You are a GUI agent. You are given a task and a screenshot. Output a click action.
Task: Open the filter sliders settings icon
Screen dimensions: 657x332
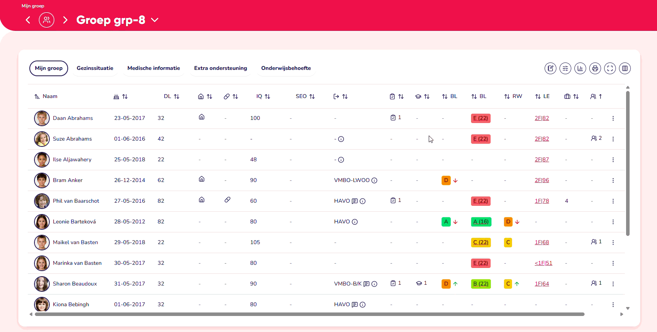[x=565, y=68]
